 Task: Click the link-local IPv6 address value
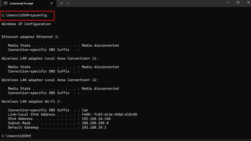pyautogui.click(x=109, y=115)
